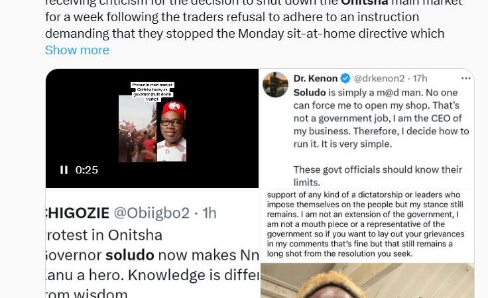The width and height of the screenshot is (488, 298).
Task: Click the video caption about main market protest
Action: pos(152,91)
